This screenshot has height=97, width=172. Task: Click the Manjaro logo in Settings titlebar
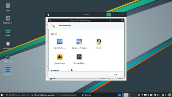48,15
